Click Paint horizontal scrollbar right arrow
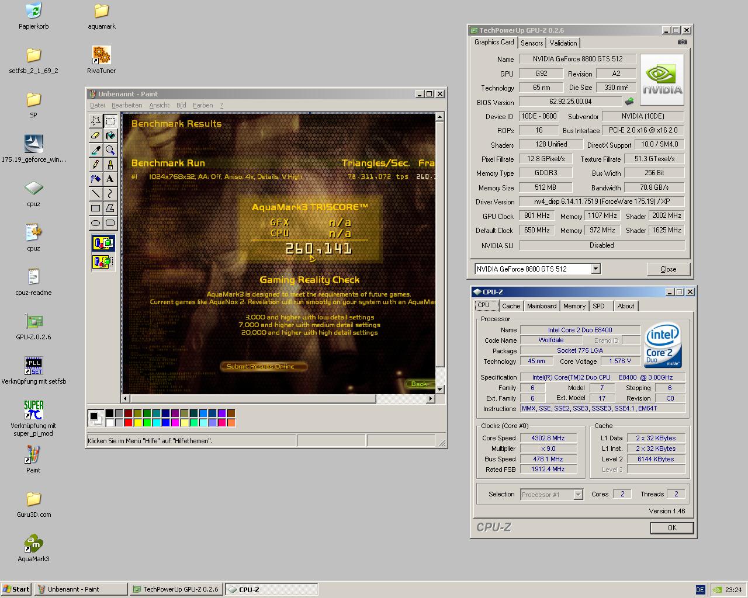The image size is (748, 598). coord(431,398)
